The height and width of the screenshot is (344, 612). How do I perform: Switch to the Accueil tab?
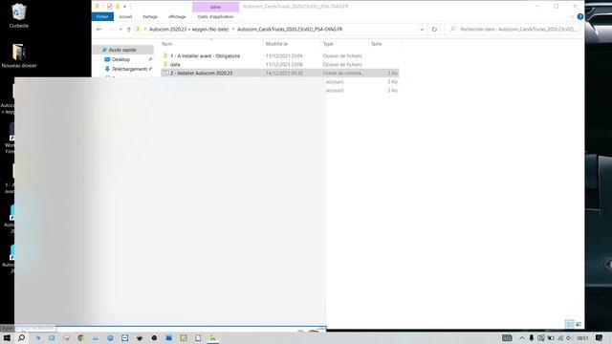point(125,17)
